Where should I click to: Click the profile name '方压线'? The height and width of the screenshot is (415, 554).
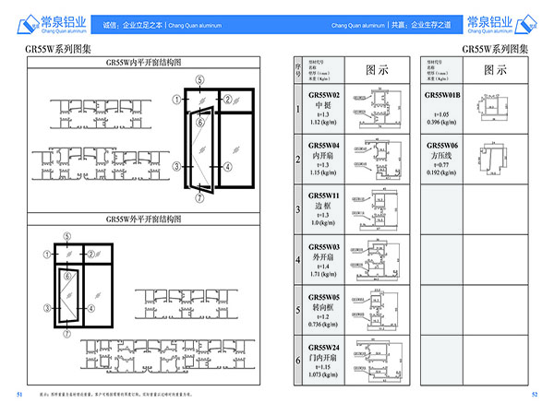pyautogui.click(x=441, y=156)
